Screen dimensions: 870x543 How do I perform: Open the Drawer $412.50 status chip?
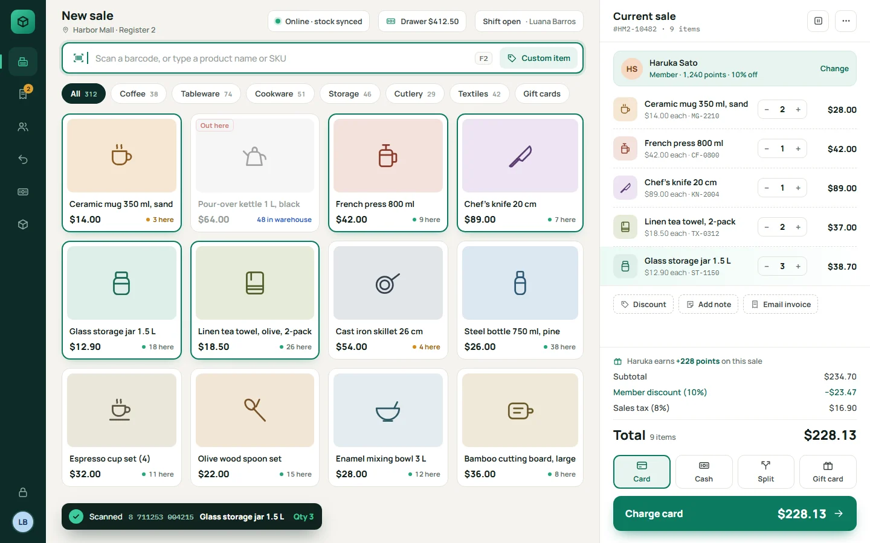pos(422,21)
